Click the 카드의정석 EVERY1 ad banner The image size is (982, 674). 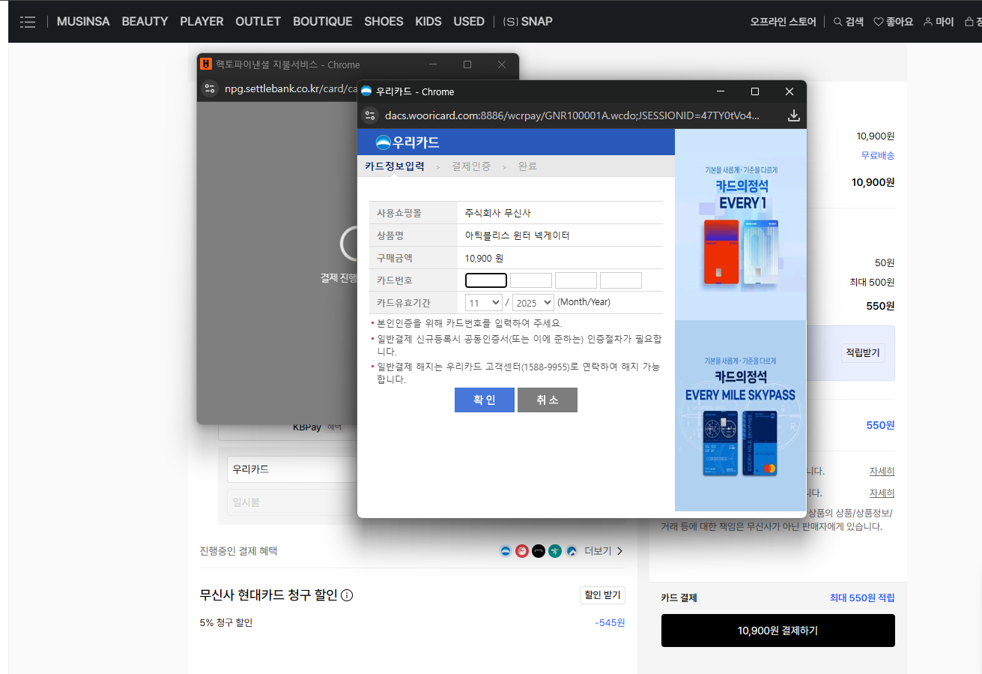pyautogui.click(x=741, y=225)
